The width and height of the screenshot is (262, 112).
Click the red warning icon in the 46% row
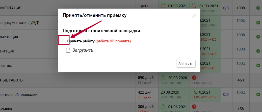coord(194,78)
